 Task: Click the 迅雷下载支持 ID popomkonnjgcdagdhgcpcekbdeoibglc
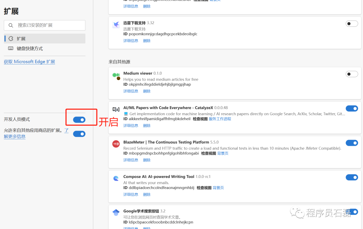point(160,34)
